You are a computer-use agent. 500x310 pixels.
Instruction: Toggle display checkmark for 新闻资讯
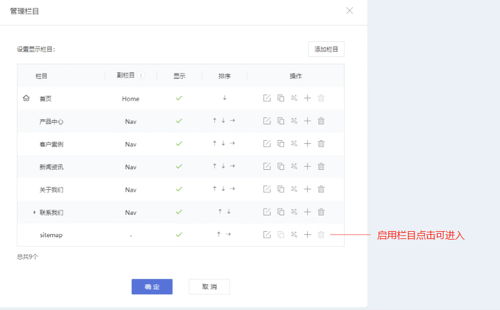pos(179,166)
